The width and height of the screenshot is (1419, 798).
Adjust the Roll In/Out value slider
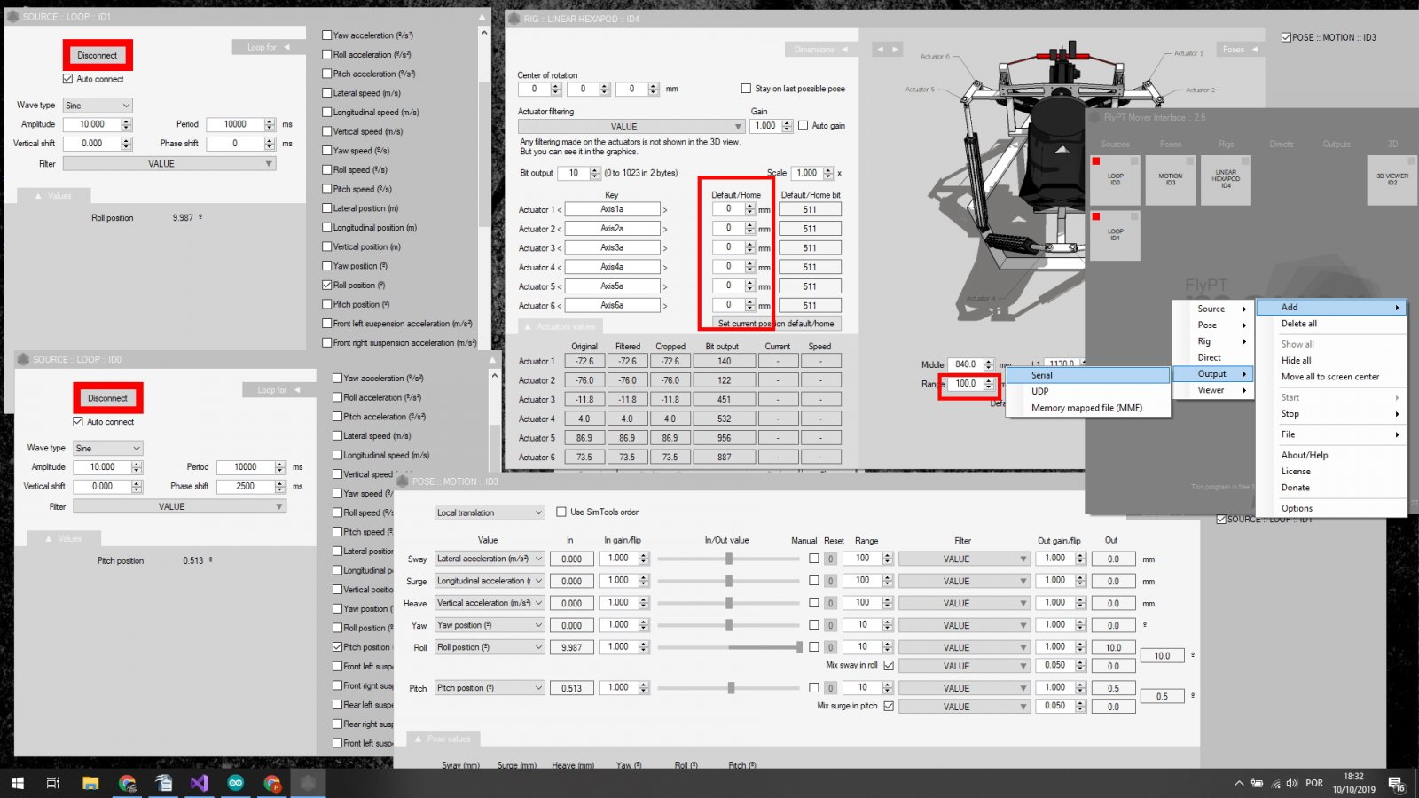[x=729, y=647]
